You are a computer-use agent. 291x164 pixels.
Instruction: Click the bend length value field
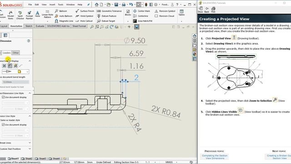15,82
